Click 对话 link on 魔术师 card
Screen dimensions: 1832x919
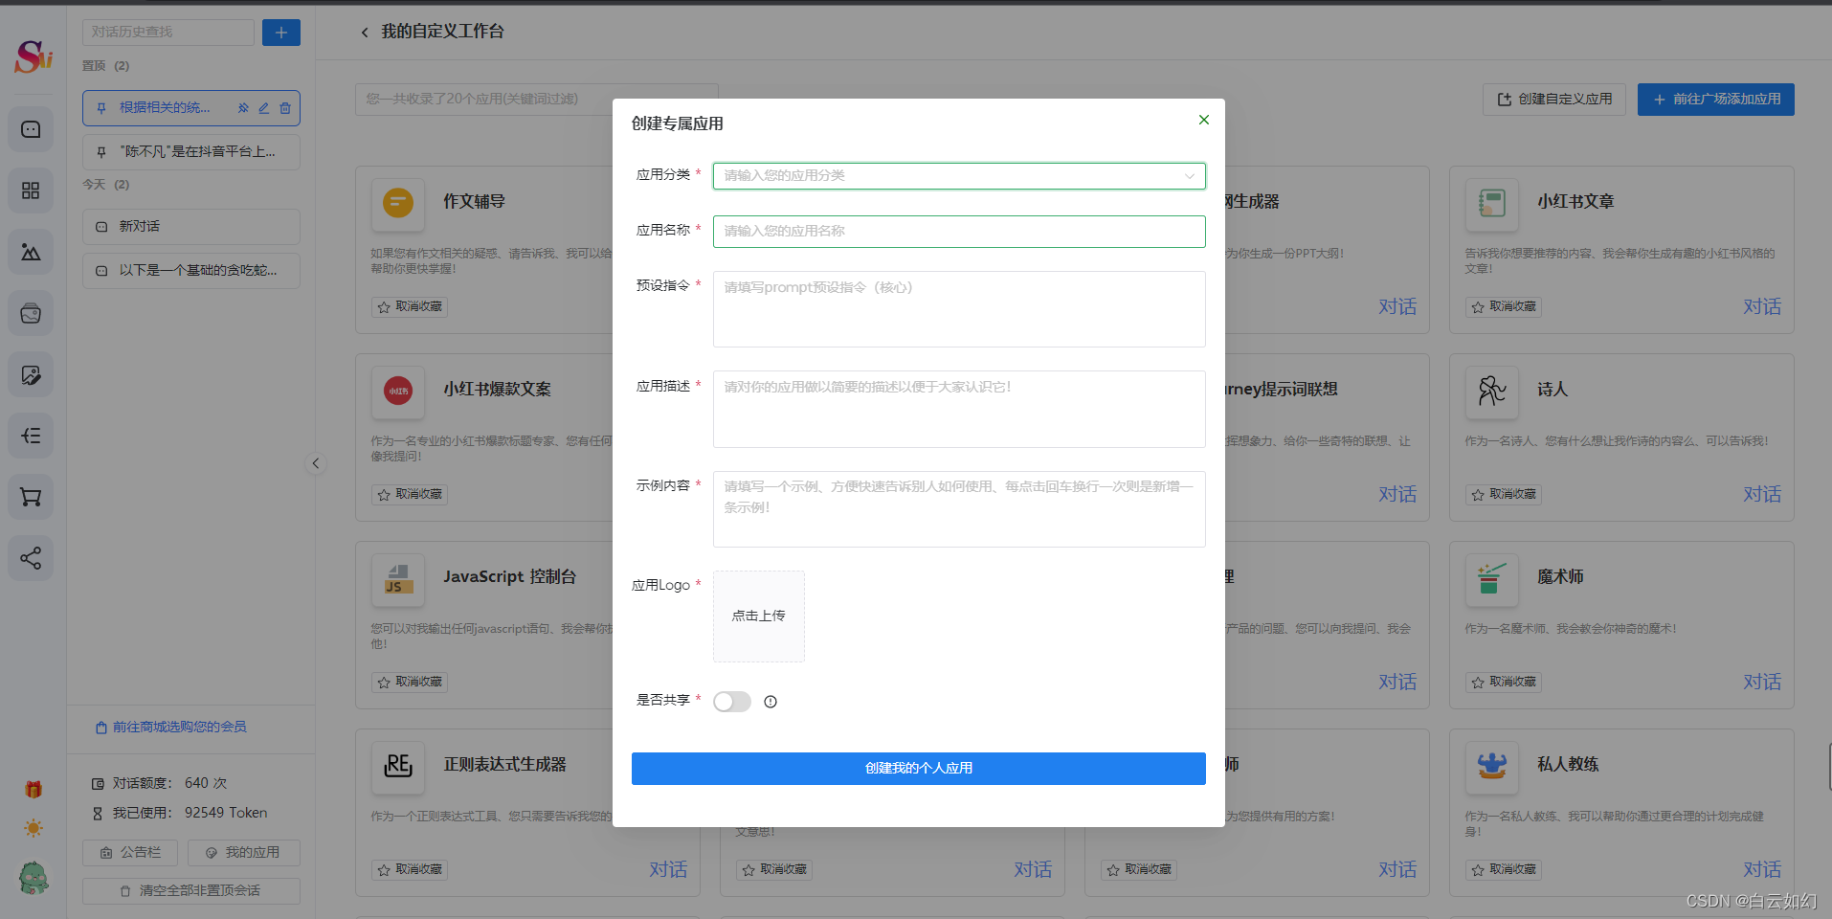1762,683
